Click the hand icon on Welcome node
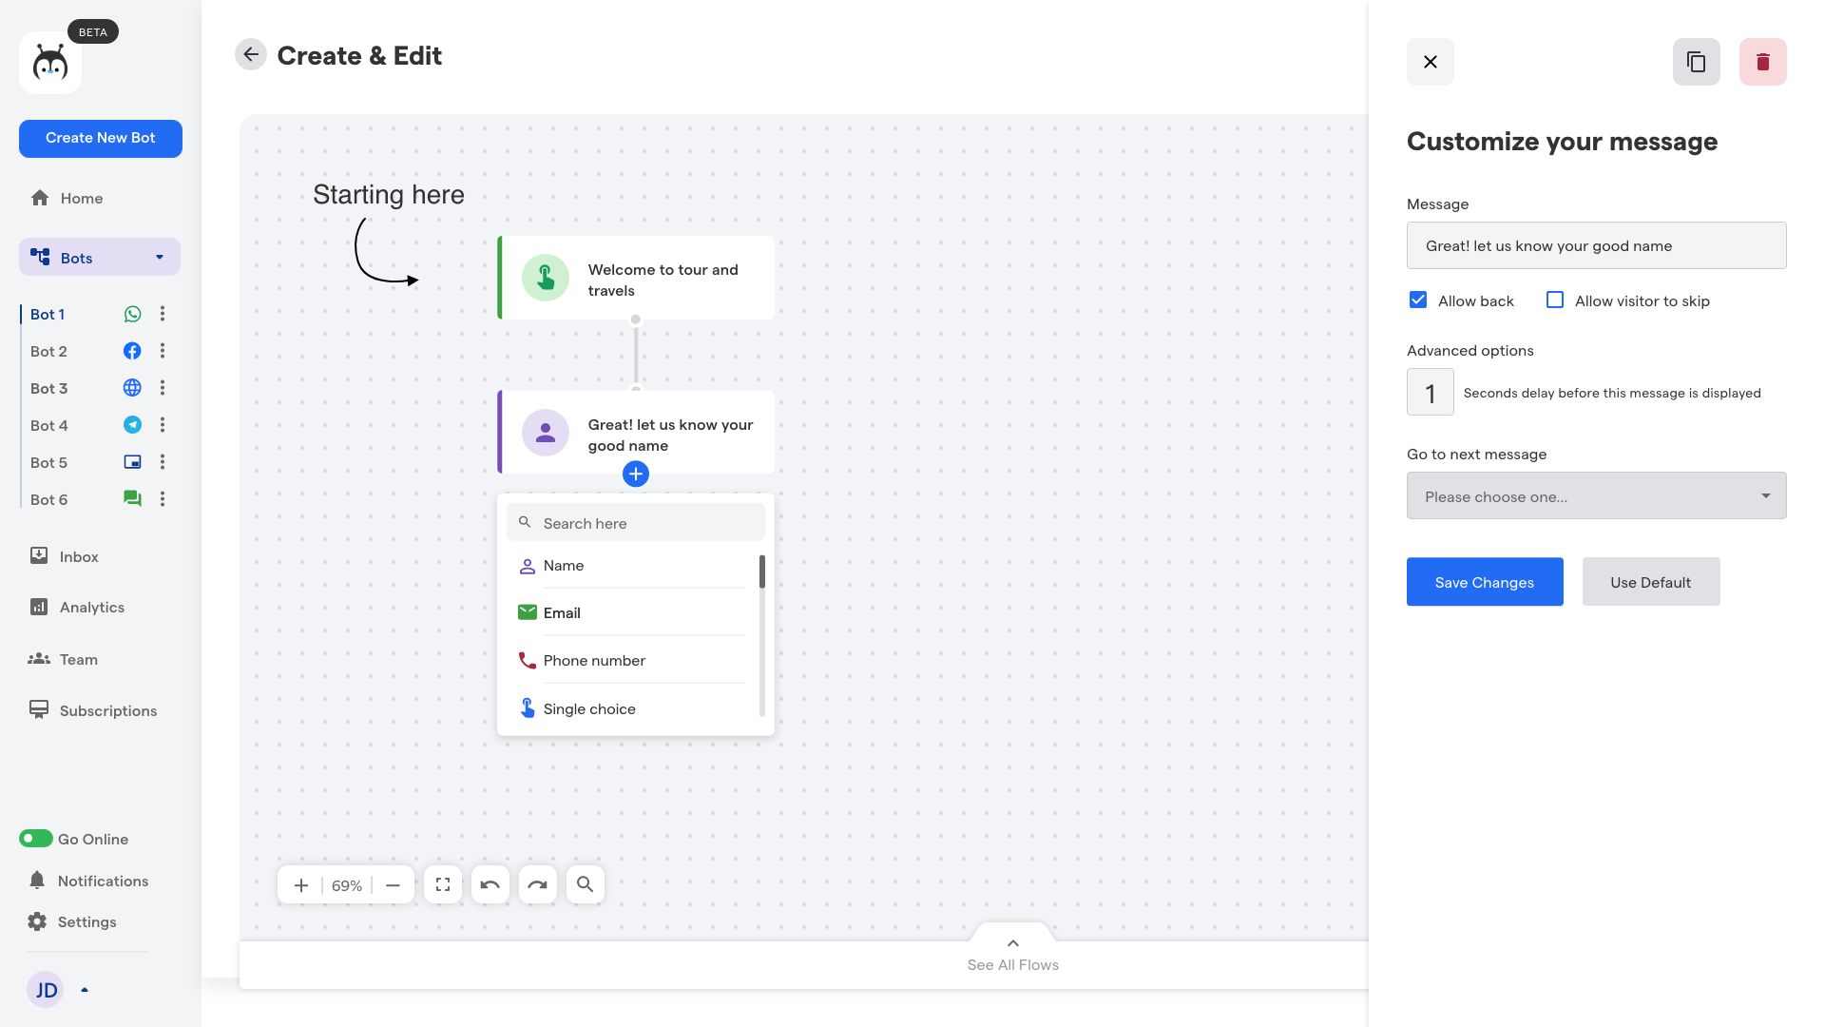This screenshot has width=1825, height=1027. 546,278
